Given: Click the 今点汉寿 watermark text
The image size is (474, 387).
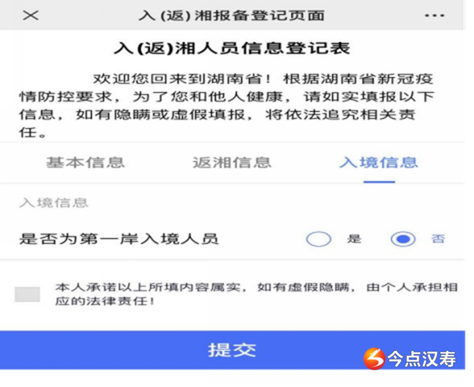Looking at the screenshot, I should 422,359.
